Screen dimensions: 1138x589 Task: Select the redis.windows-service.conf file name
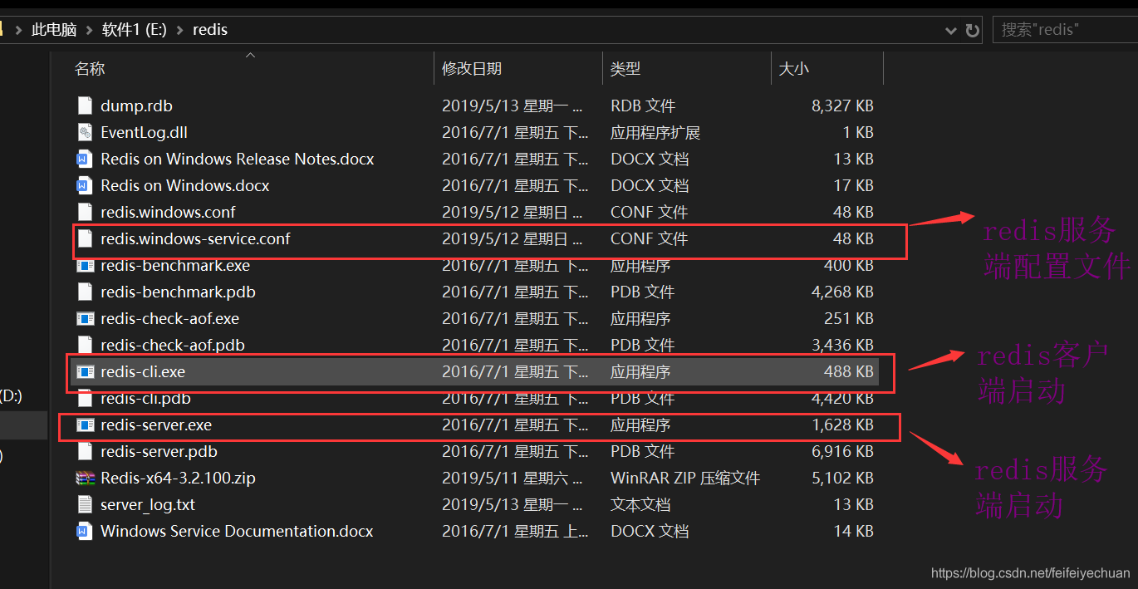(195, 239)
